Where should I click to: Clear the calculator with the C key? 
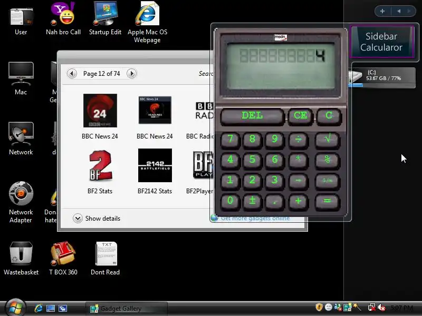point(329,116)
